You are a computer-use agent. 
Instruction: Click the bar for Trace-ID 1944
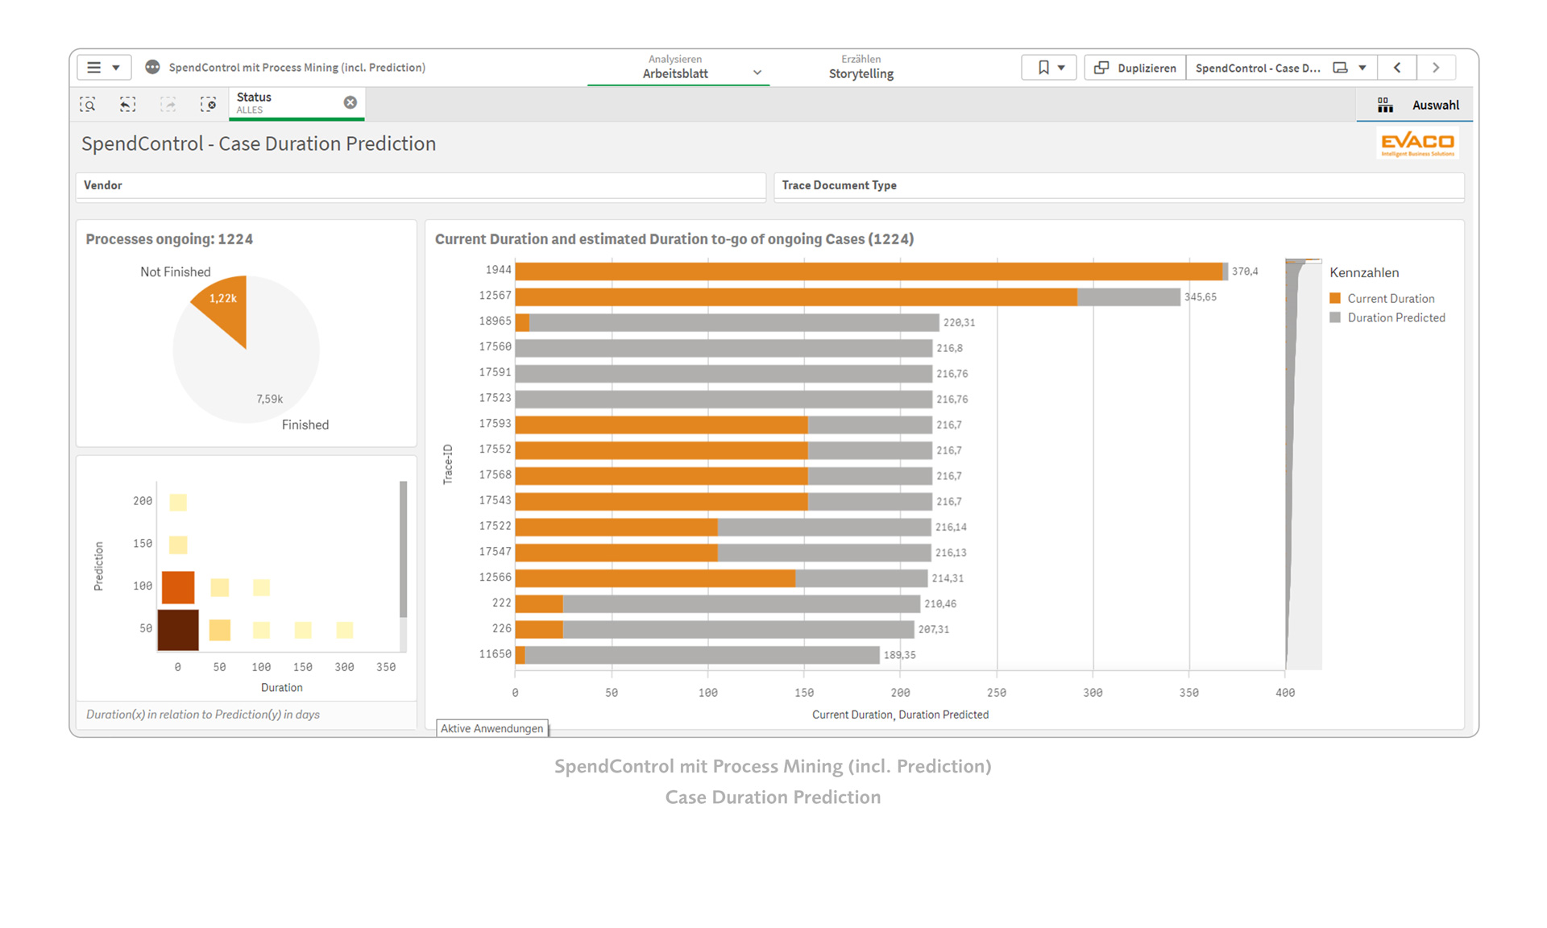[871, 271]
